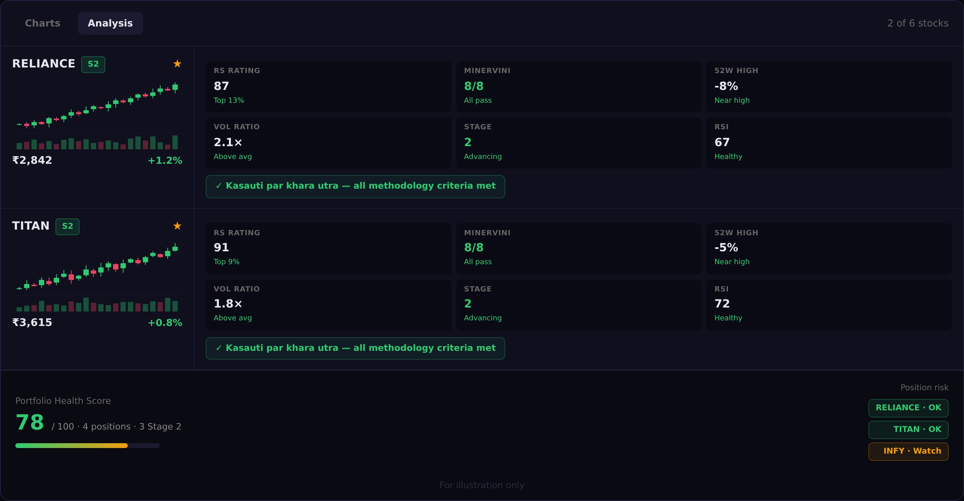
Task: Select the RELIANCE RS Rating 87 card
Action: click(x=329, y=86)
